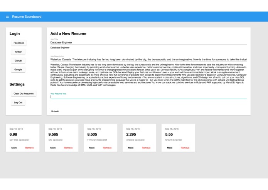
Task: Click the Firmware Specialist label
Action: tap(97, 140)
